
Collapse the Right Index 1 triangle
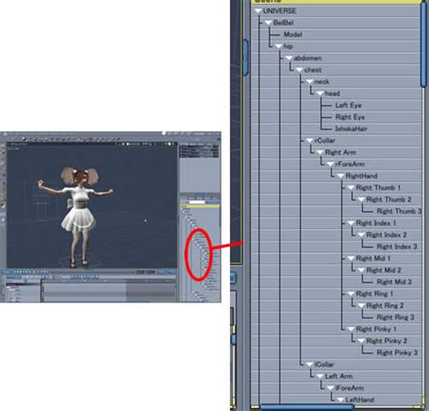tap(350, 223)
